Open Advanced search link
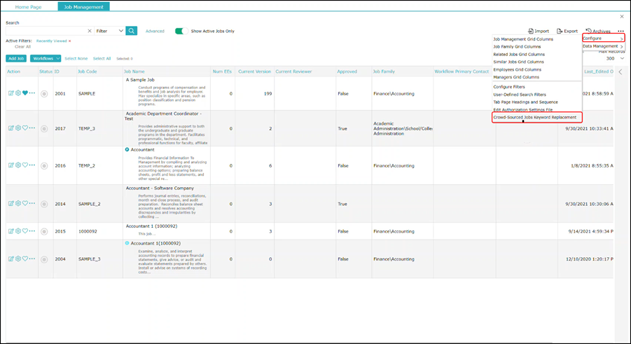The width and height of the screenshot is (631, 344). [155, 31]
